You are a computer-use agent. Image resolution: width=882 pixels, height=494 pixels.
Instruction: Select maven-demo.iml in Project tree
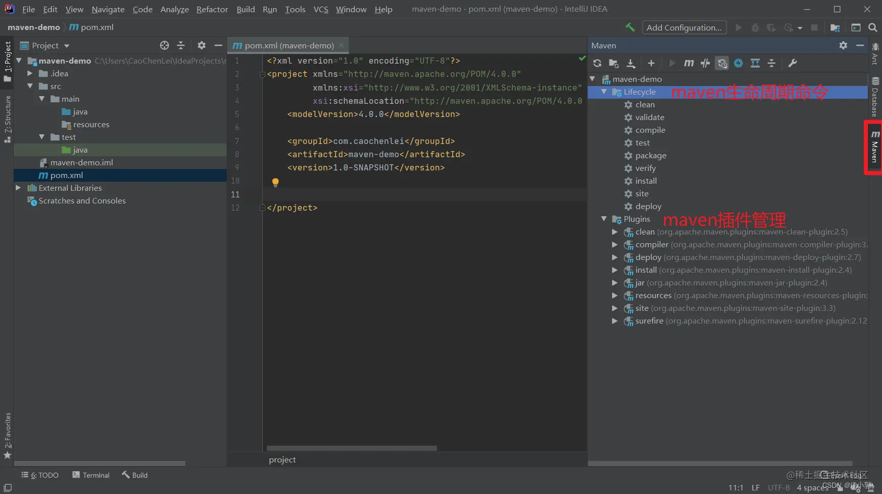pyautogui.click(x=81, y=162)
